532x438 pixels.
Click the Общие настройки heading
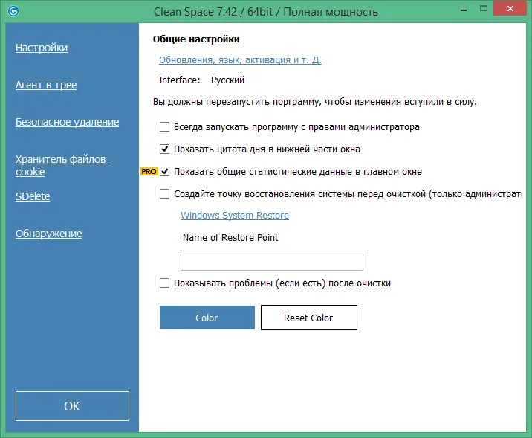[x=196, y=39]
